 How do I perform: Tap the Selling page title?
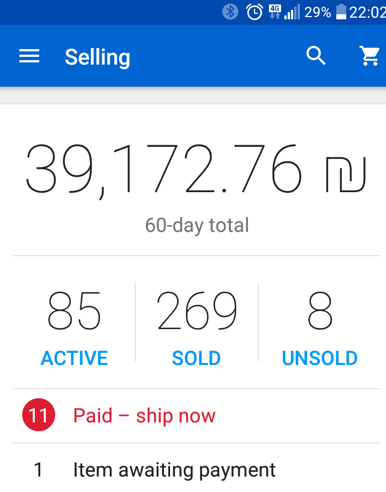(x=97, y=57)
